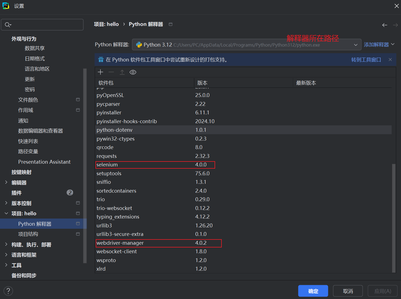Click the help question mark icon
The image size is (401, 299).
coord(8,291)
